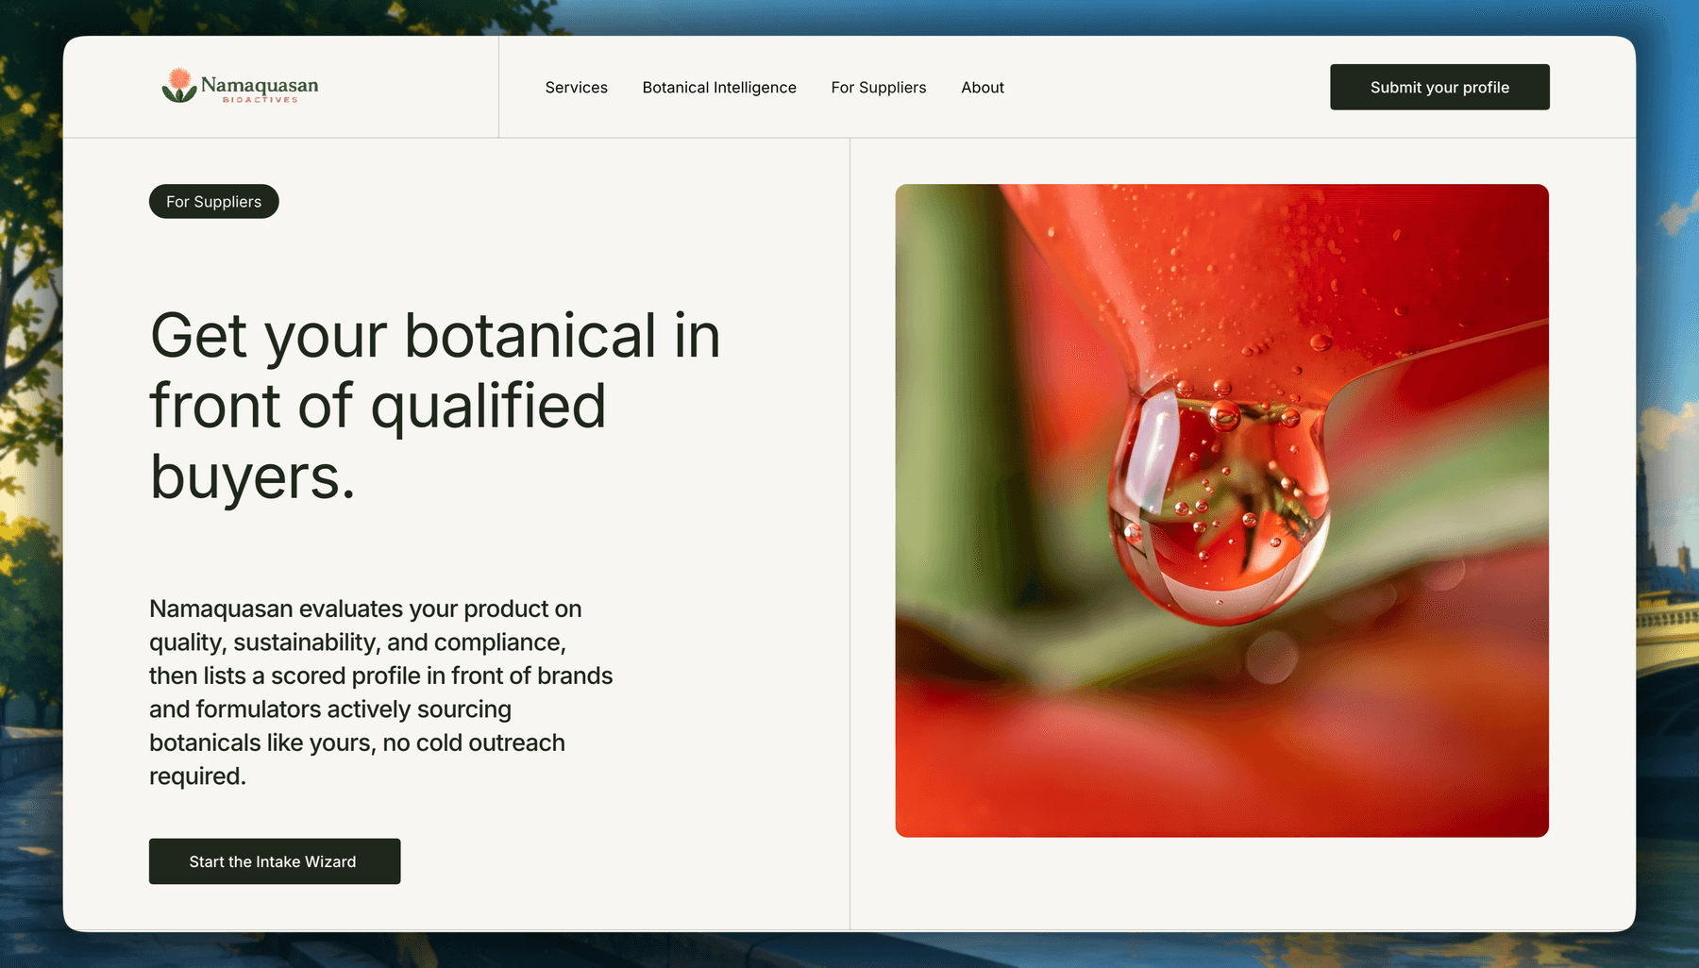
Task: Click the BIOACTIVES subtitle under the logo
Action: pos(261,100)
